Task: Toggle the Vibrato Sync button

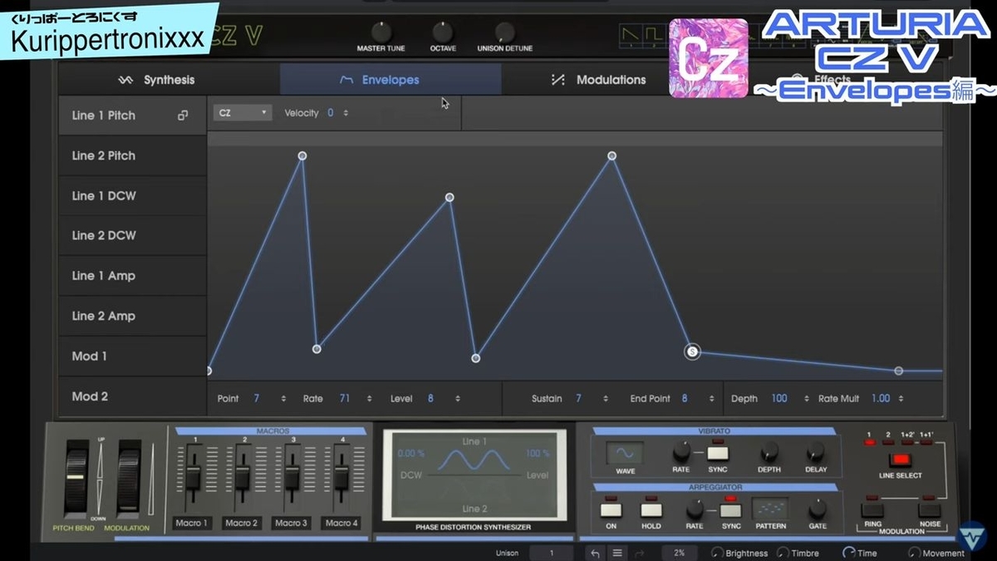Action: click(x=718, y=453)
